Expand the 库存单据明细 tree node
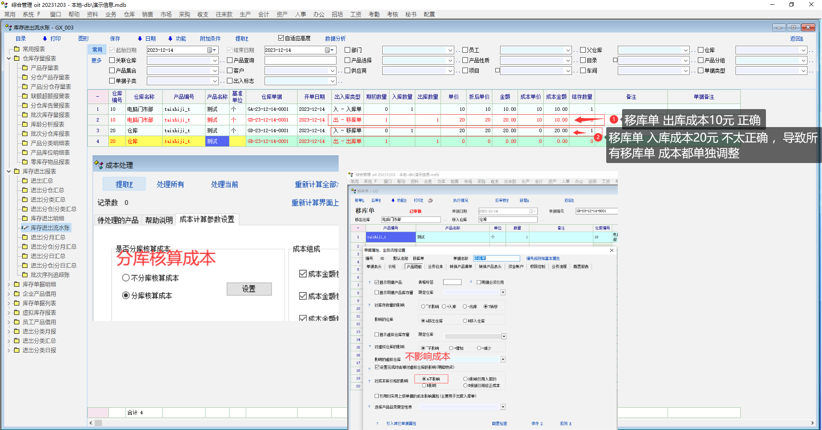Viewport: 822px width, 430px height. coord(9,284)
